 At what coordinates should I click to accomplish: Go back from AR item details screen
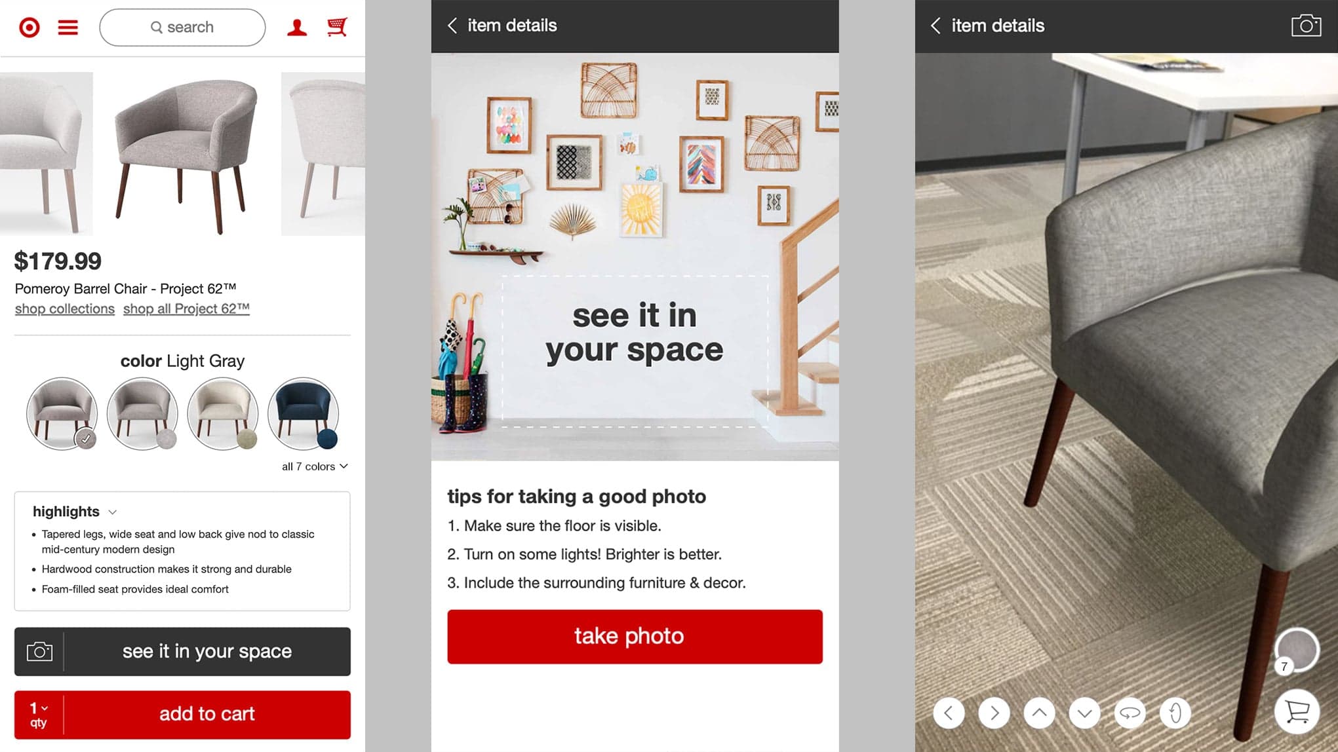(x=935, y=26)
